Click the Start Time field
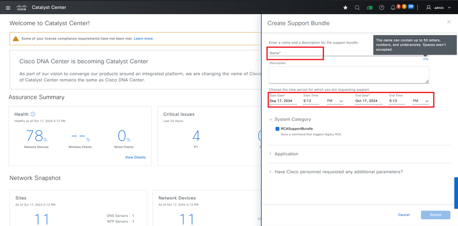 (311, 101)
